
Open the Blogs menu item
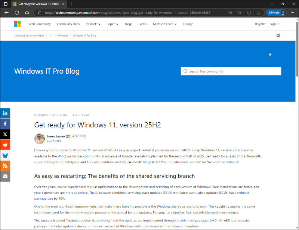point(129,24)
